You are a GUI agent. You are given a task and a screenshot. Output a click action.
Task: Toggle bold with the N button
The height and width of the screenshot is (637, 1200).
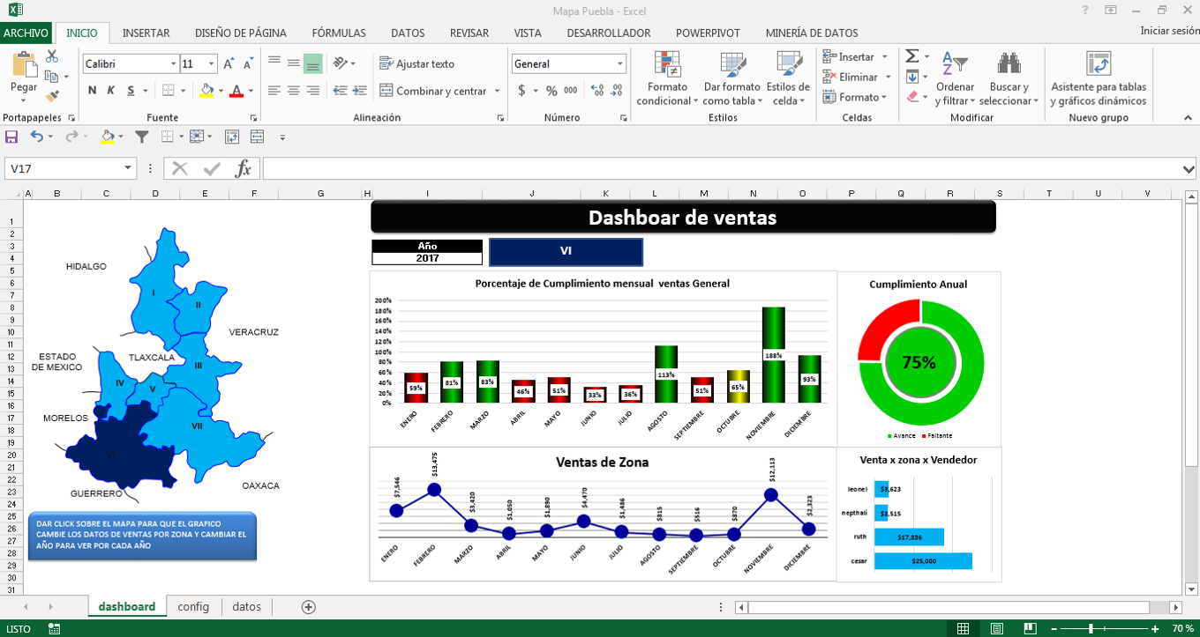coord(90,92)
